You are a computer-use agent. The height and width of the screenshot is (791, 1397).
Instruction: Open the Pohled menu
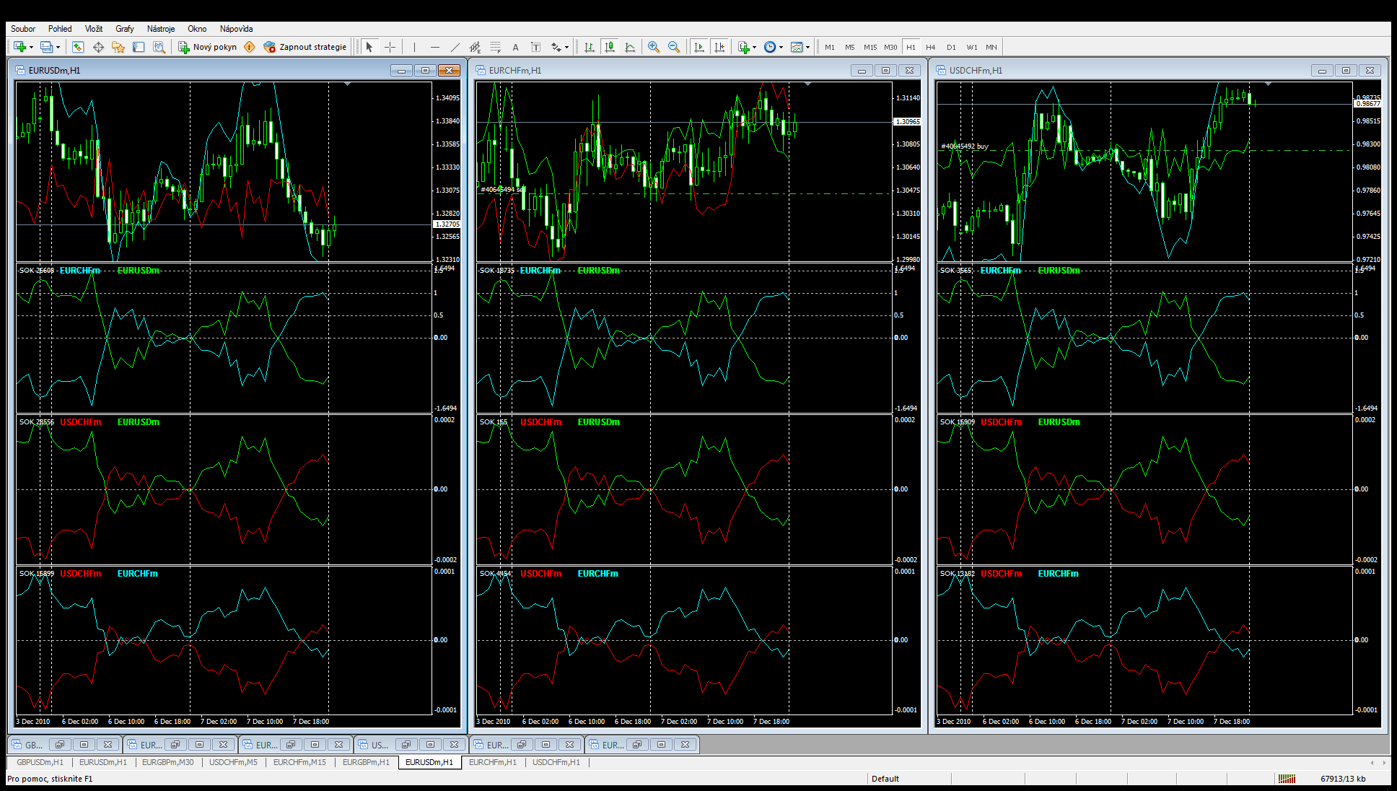coord(60,29)
